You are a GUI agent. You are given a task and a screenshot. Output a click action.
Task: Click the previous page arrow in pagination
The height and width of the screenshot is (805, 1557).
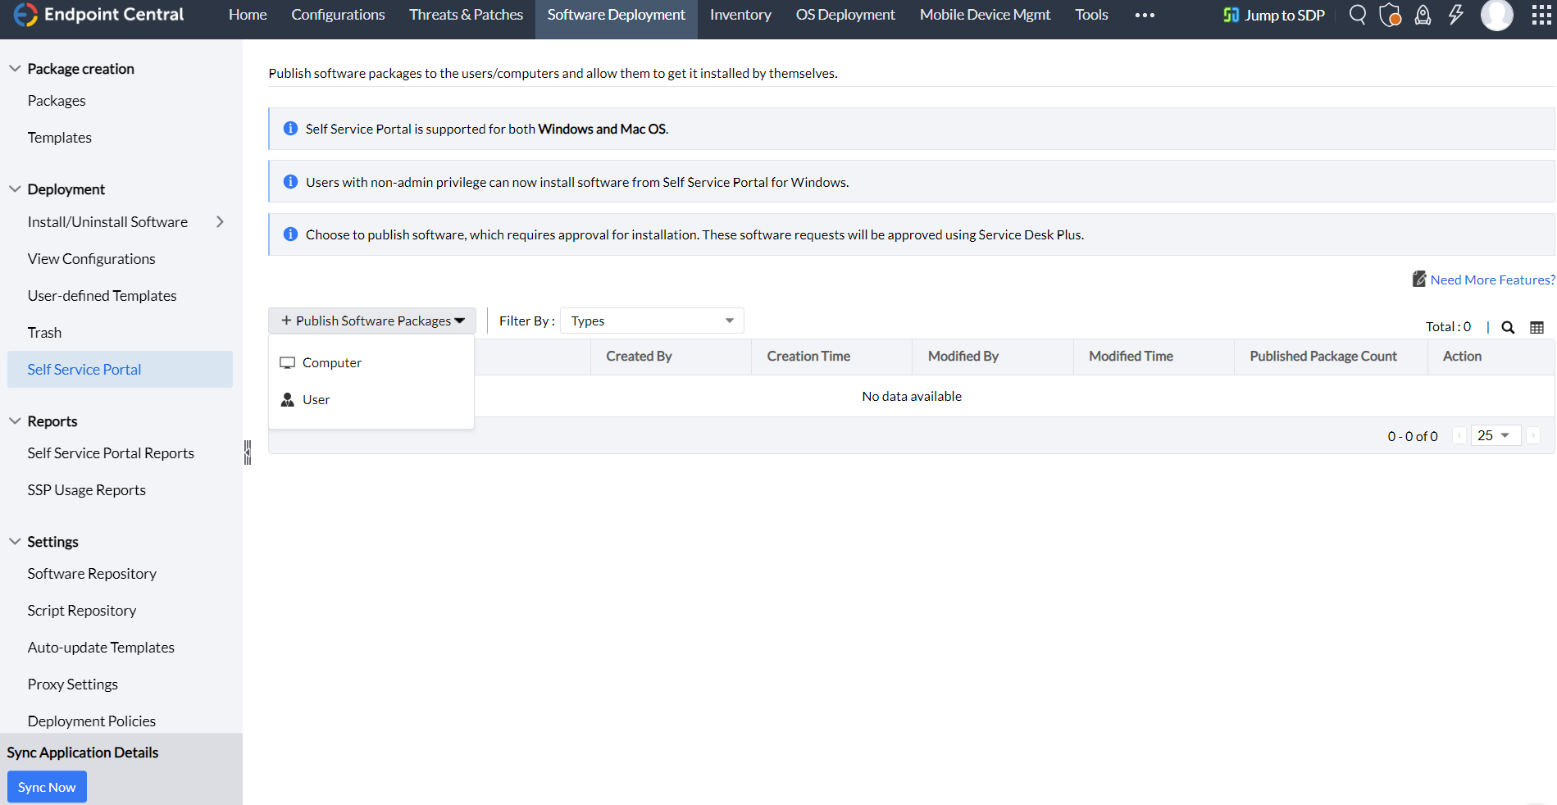point(1459,435)
